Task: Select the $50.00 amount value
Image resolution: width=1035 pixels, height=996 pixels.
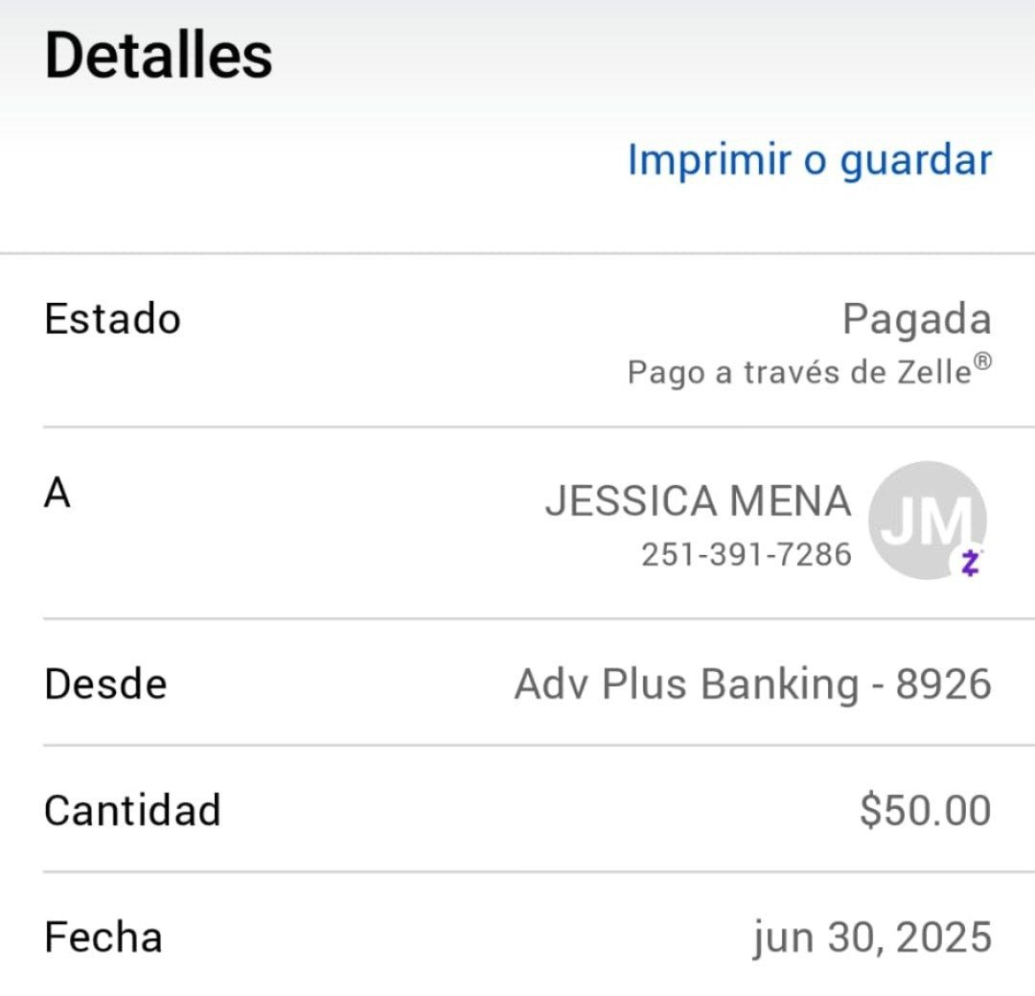Action: 925,811
